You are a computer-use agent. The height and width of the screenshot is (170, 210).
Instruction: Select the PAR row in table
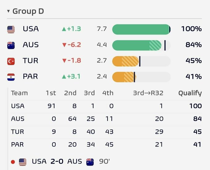106,144
